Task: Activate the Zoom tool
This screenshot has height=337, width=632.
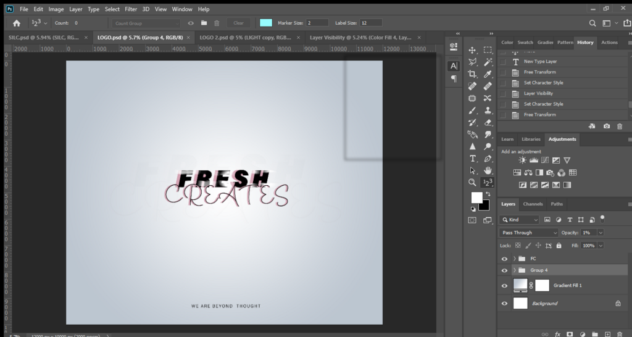Action: (472, 183)
